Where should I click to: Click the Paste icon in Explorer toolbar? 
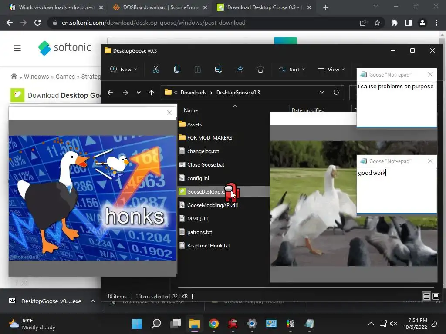197,69
